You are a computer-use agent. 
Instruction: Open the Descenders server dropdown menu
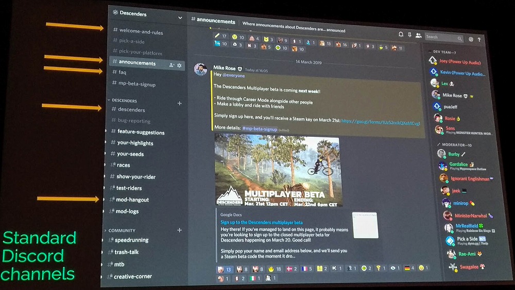[x=180, y=17]
